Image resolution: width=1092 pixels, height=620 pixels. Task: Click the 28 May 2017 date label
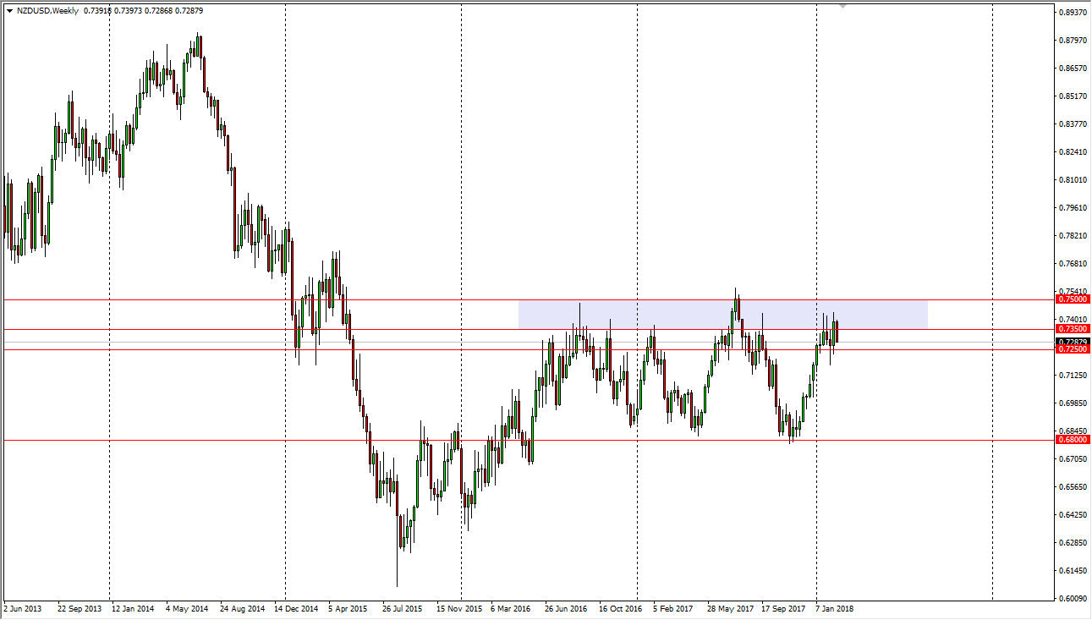[x=730, y=608]
